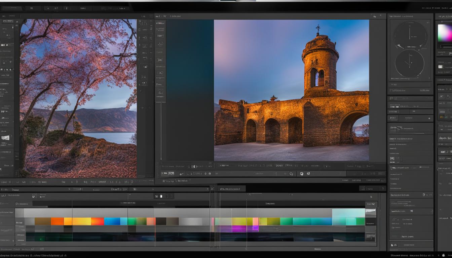Select the salmon clip beside the red playhead
Viewport: 452px width, 258px height.
(151, 221)
